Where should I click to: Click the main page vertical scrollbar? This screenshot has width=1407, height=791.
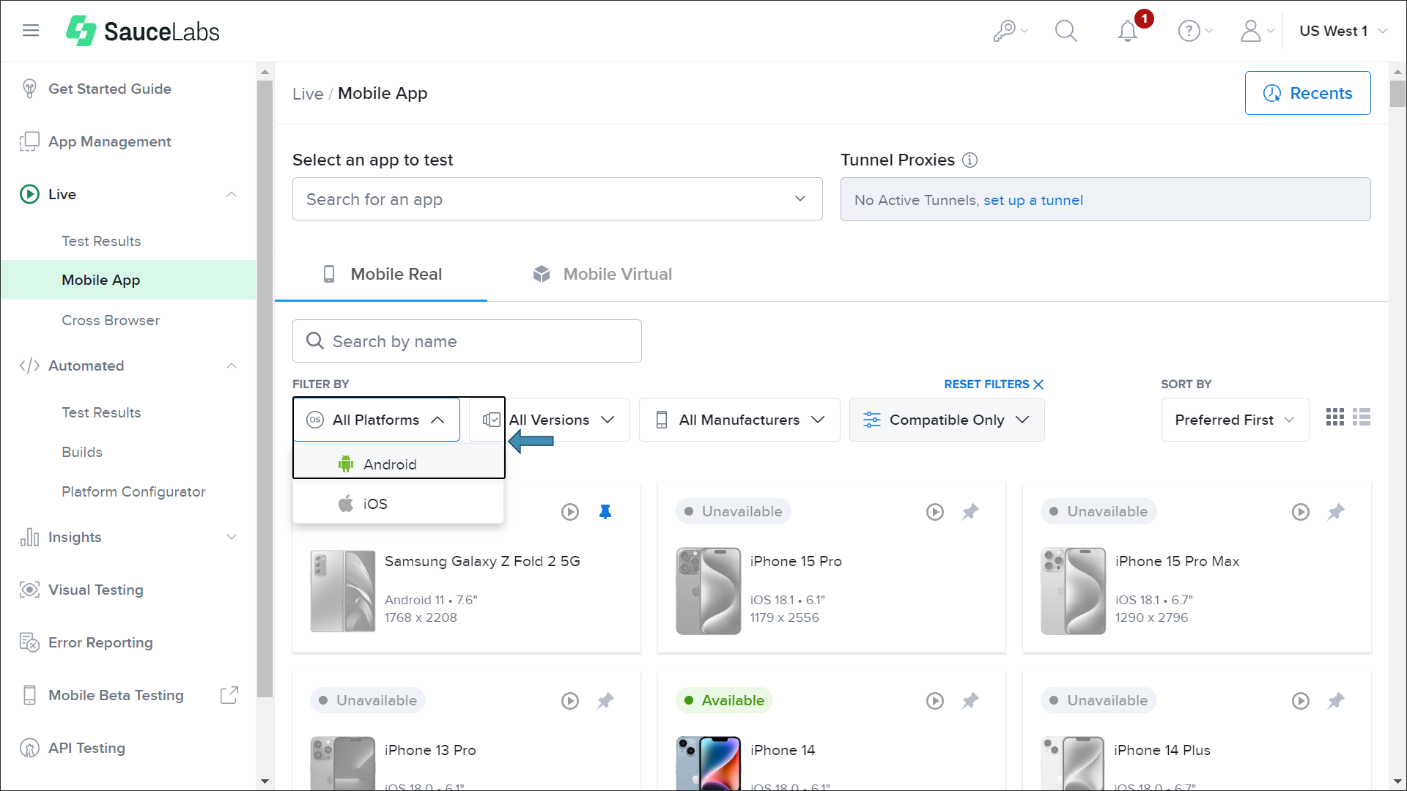click(x=1397, y=93)
